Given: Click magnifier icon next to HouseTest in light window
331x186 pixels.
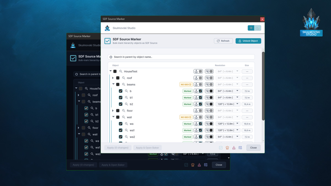Looking at the screenshot, I should (121, 71).
